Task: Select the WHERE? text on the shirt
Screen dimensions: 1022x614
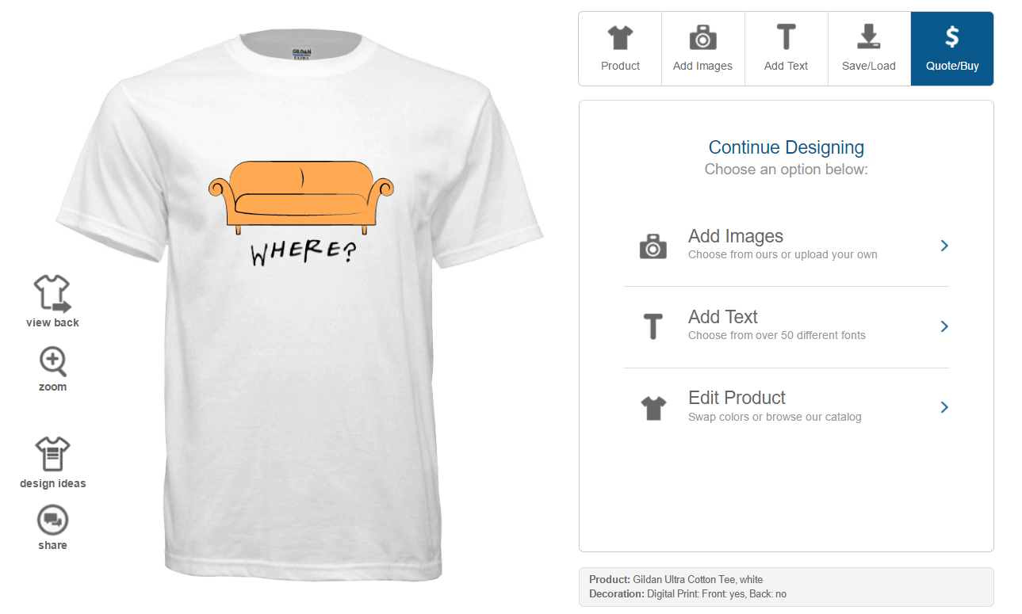Action: point(304,252)
